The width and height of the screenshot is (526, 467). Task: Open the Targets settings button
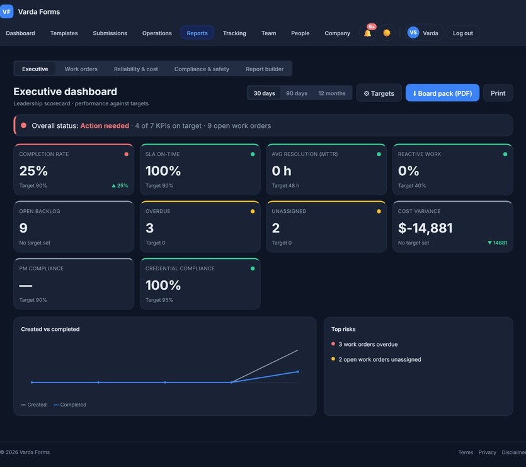pyautogui.click(x=379, y=93)
